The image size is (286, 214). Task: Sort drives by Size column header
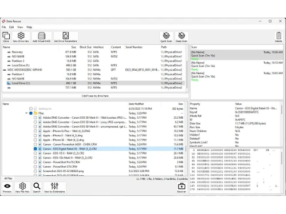74,47
